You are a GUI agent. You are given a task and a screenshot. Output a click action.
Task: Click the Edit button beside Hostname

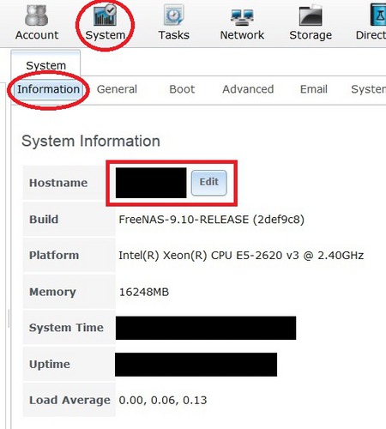pyautogui.click(x=209, y=183)
